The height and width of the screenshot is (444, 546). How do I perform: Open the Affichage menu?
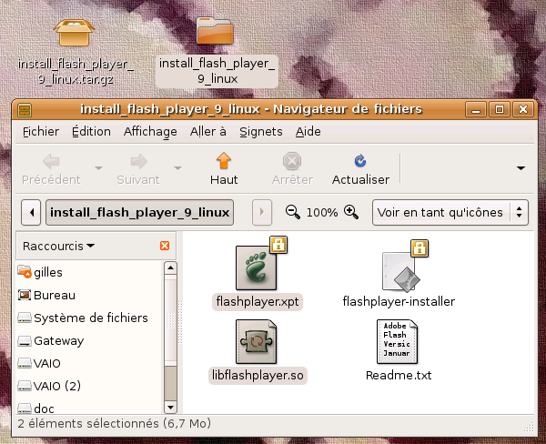(150, 132)
